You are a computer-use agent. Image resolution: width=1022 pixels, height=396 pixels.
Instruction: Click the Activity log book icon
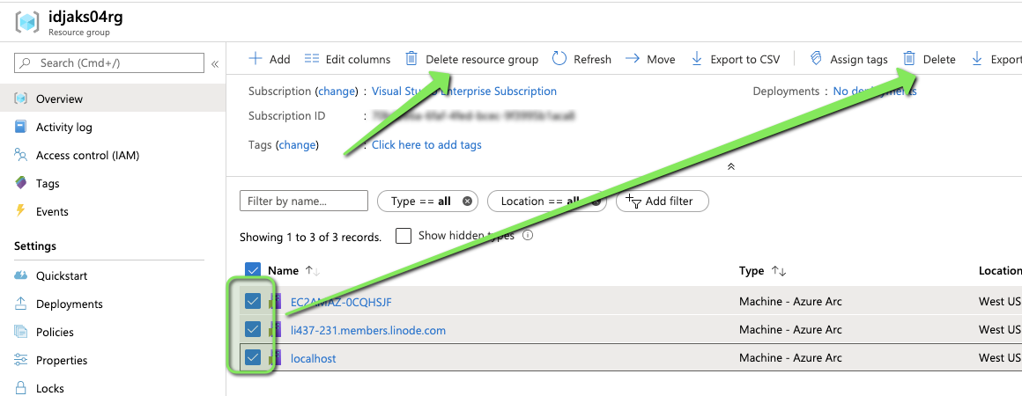tap(21, 127)
